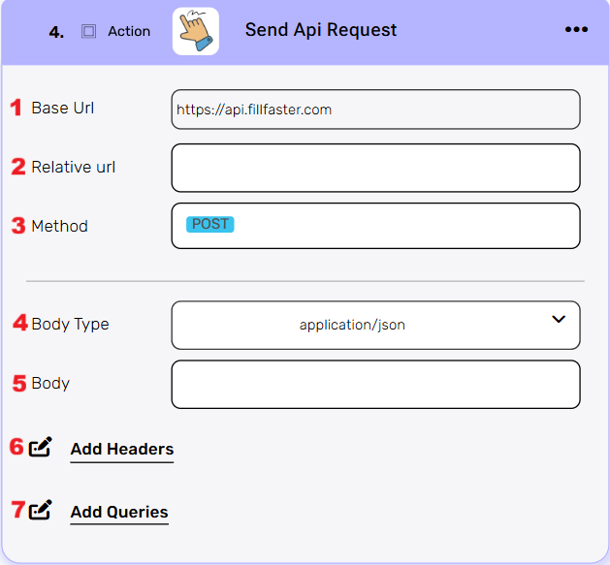Click the Action label in the header
Screen dimensions: 610x565
[129, 31]
